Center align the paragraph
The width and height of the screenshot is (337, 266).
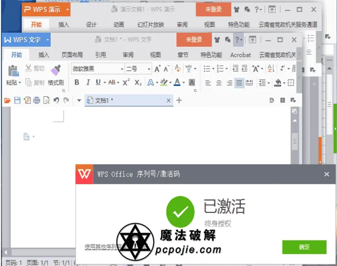[219, 83]
